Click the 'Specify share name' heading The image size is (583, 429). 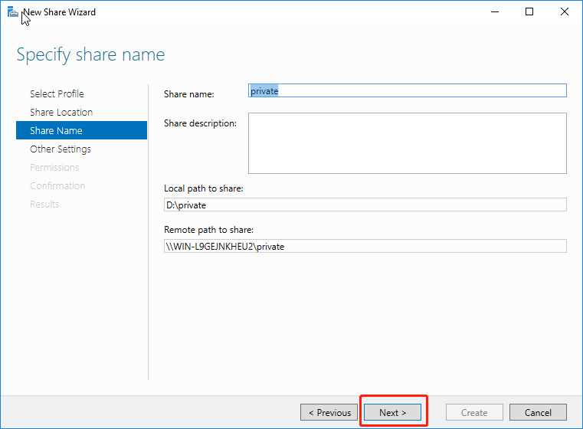point(90,54)
